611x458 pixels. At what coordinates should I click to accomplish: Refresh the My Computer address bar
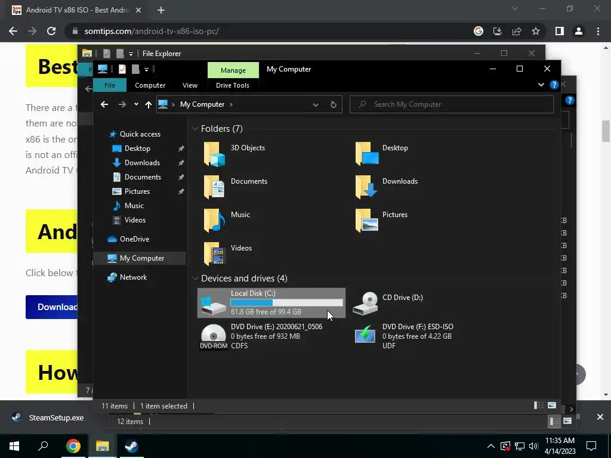(x=333, y=104)
